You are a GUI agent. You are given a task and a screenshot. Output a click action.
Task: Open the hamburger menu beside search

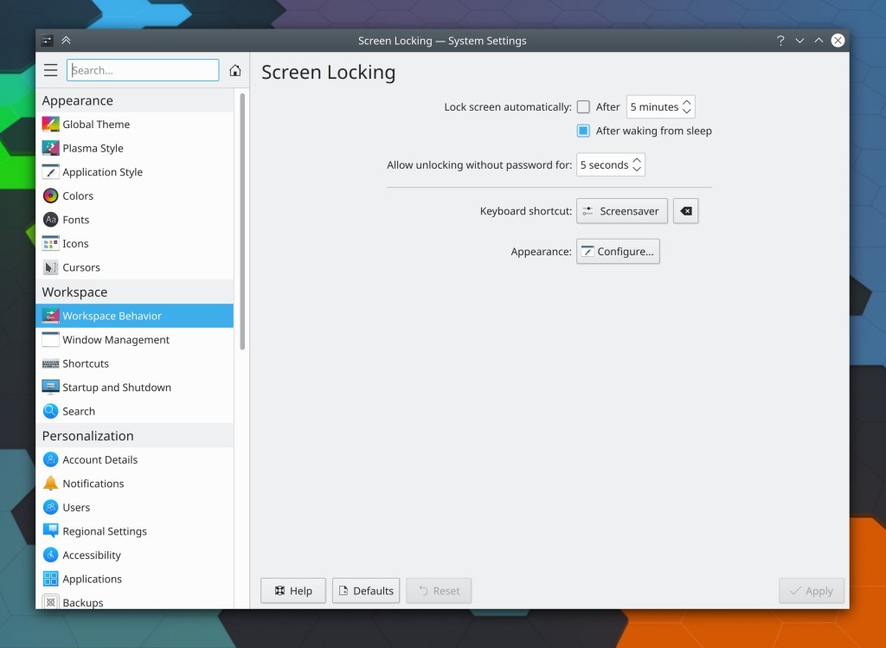tap(50, 71)
